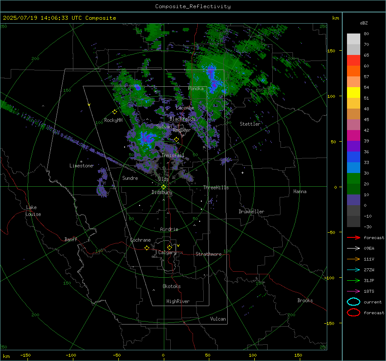The height and width of the screenshot is (361, 386).
Task: Click the red forecast ellipse icon
Action: [x=353, y=312]
